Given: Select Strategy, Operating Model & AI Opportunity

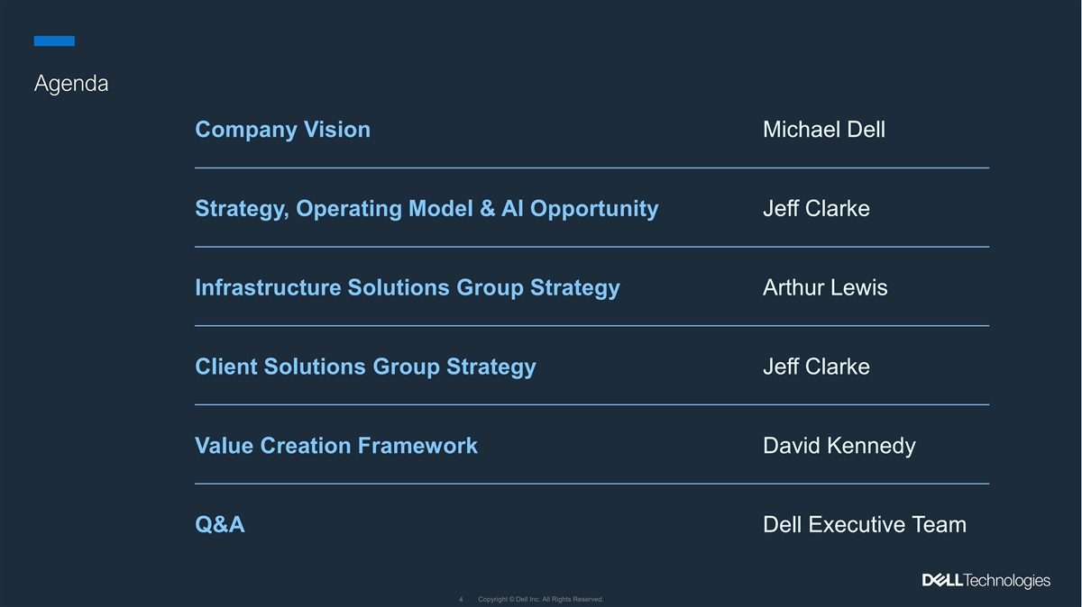Looking at the screenshot, I should pyautogui.click(x=426, y=209).
